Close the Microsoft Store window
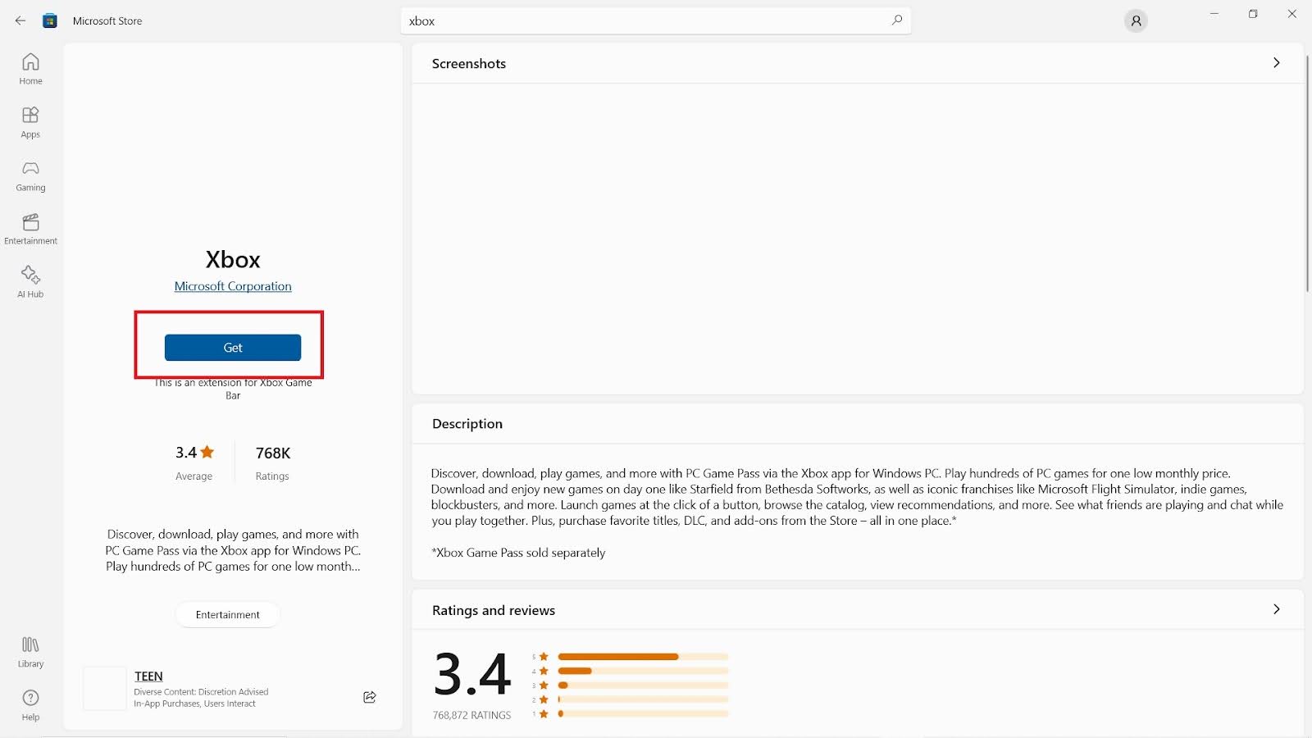 [1292, 14]
